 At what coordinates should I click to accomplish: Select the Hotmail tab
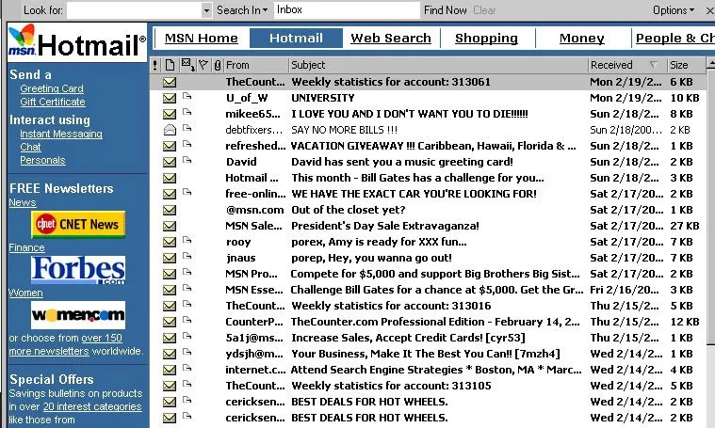[296, 39]
